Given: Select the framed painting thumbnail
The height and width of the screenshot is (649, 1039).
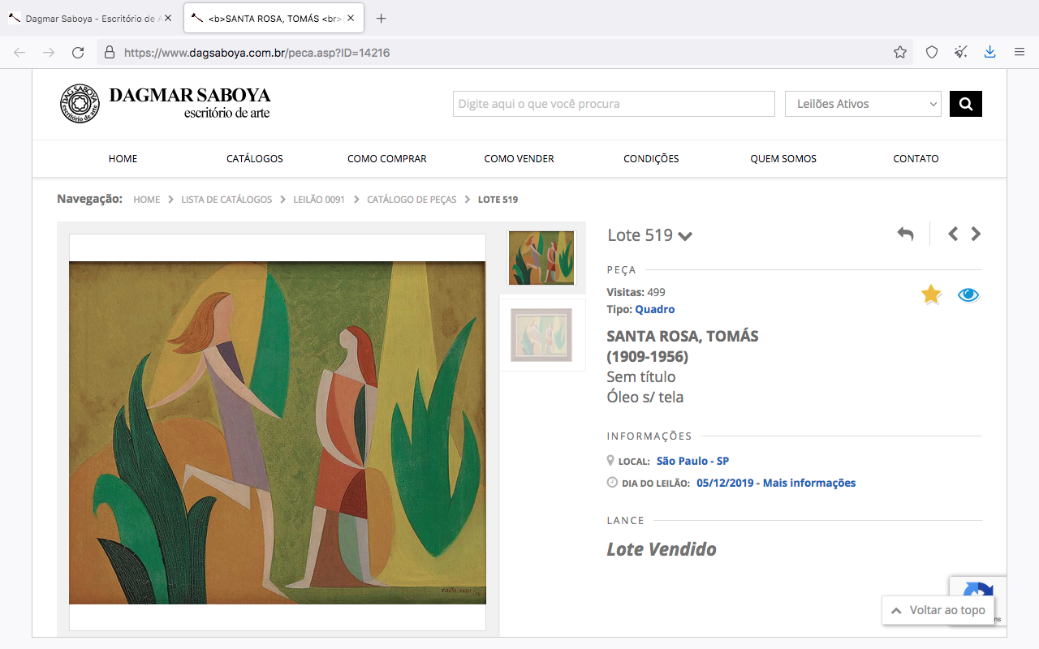Looking at the screenshot, I should pos(541,334).
